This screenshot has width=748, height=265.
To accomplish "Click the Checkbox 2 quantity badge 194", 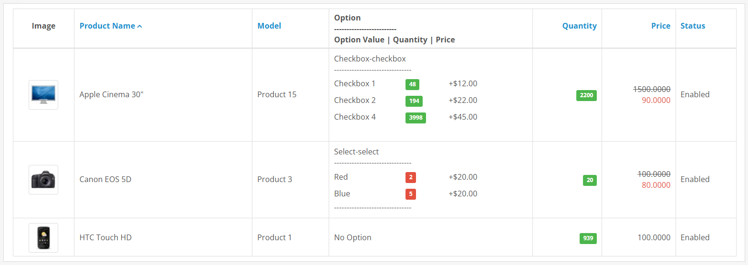I will [x=414, y=101].
